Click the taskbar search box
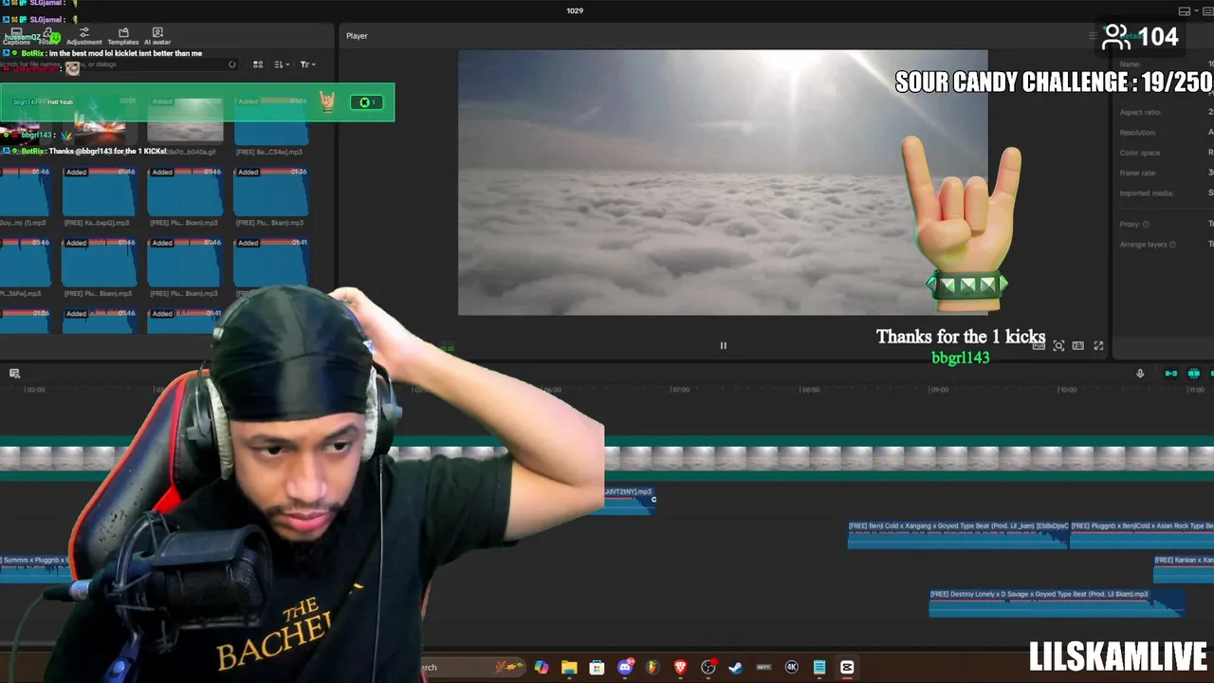This screenshot has height=683, width=1214. [x=472, y=668]
